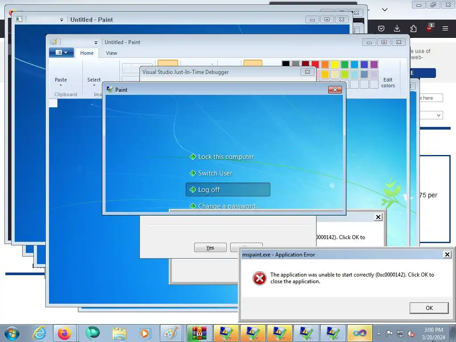
Task: Click the muted volume tray icon
Action: coord(411,334)
